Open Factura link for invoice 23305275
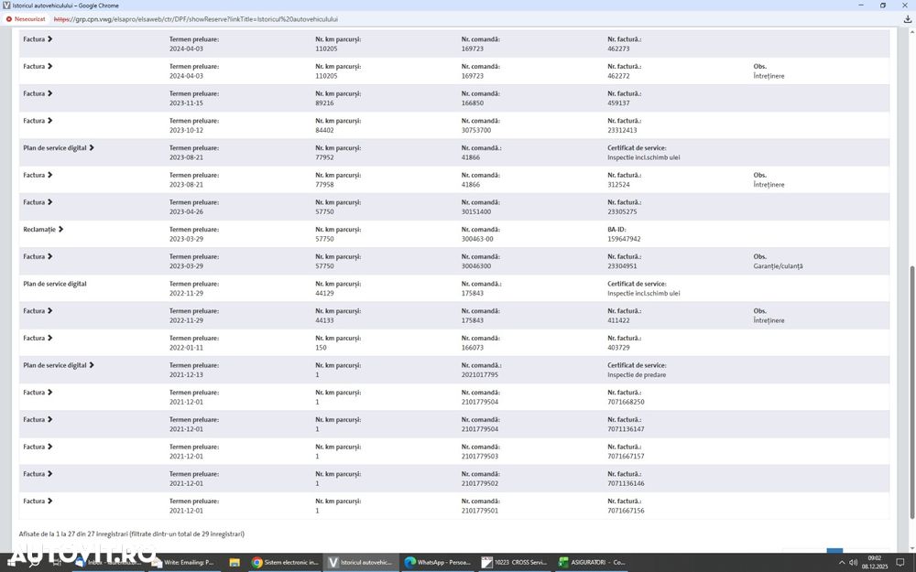 point(38,202)
